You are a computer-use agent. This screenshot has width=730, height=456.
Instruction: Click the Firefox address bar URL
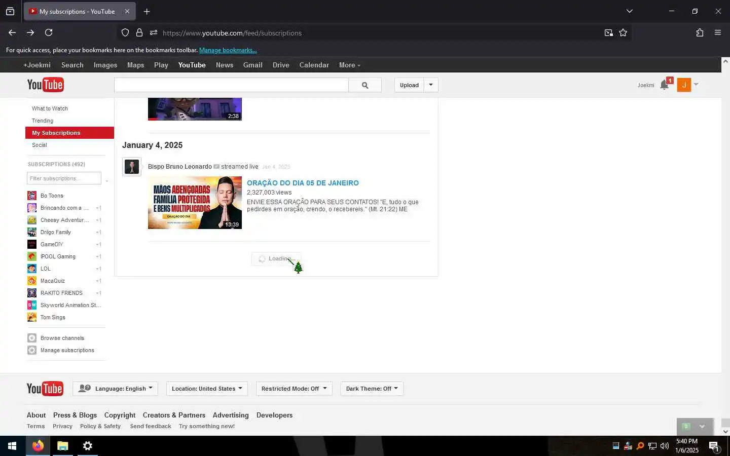(232, 33)
